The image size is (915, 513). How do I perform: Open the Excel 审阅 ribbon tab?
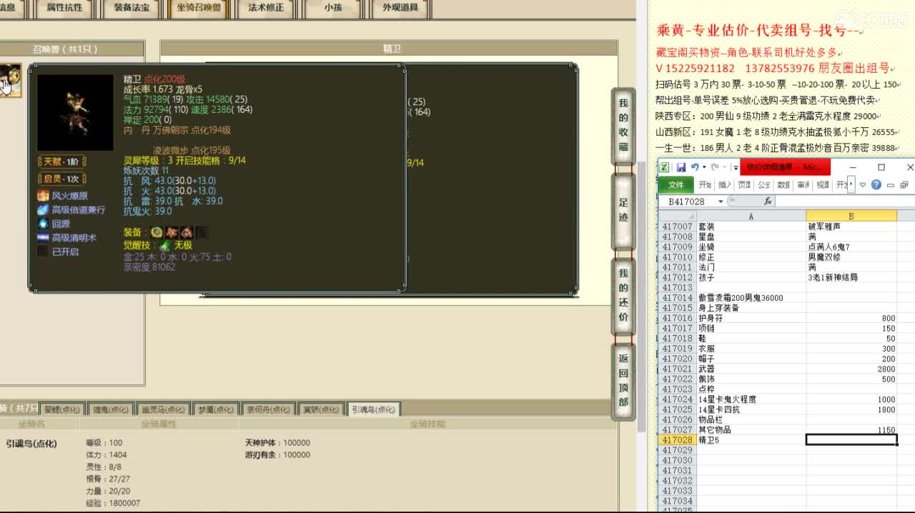(803, 185)
